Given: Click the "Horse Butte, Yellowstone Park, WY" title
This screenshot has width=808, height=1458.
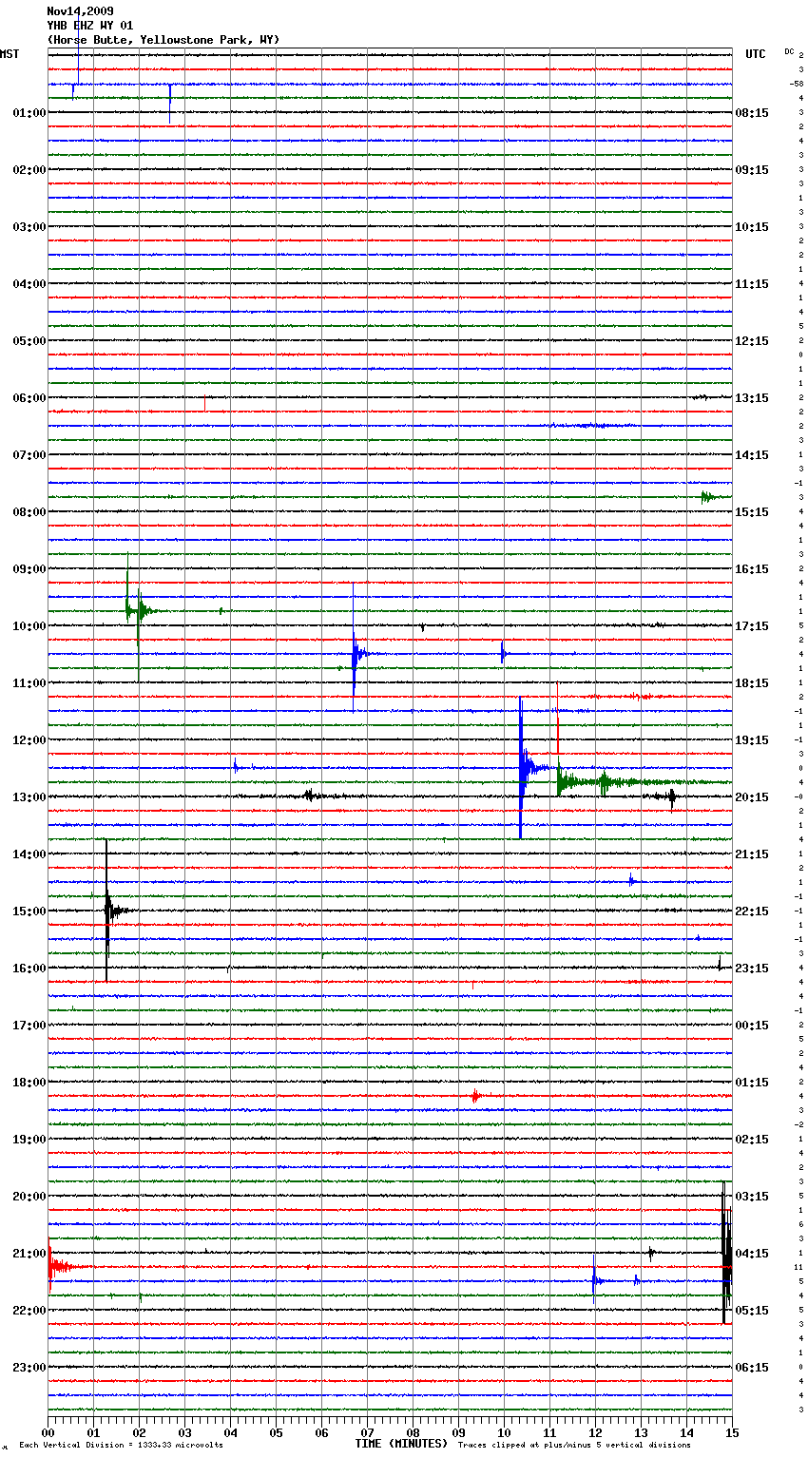Looking at the screenshot, I should [x=163, y=40].
